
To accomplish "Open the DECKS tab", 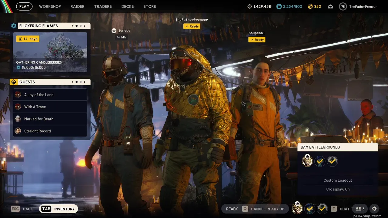I will [x=127, y=6].
